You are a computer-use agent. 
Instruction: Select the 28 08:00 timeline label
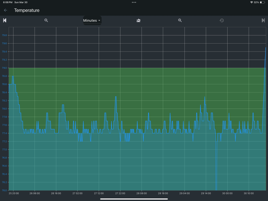[x=142, y=193]
